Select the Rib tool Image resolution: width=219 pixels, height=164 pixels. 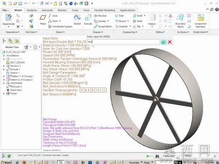(x=137, y=26)
